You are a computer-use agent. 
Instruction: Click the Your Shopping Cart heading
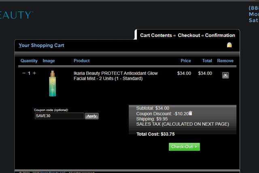41,45
